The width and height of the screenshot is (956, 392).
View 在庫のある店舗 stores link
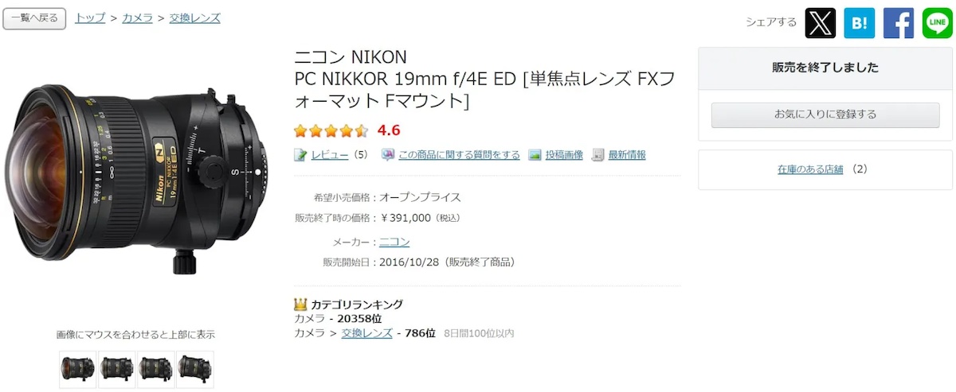coord(810,169)
